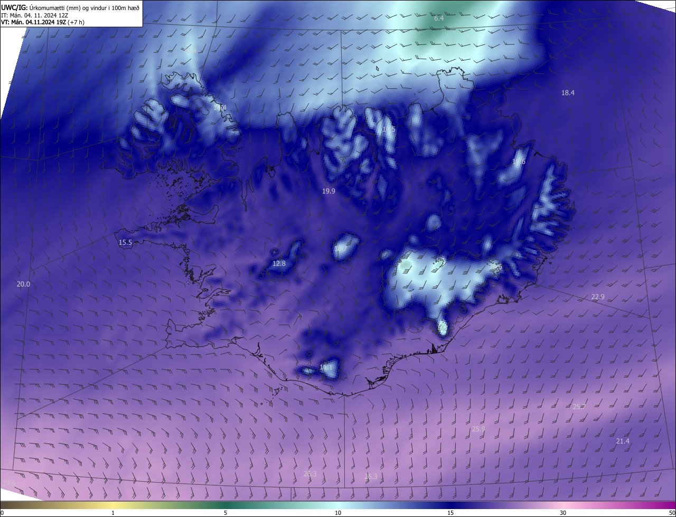
Task: Select the IT: Mán. 04. 11. 2024 12Z line
Action: coord(35,15)
